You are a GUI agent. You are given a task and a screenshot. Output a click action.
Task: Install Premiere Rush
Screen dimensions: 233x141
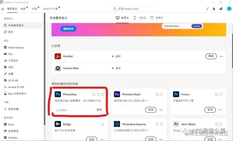151,110
